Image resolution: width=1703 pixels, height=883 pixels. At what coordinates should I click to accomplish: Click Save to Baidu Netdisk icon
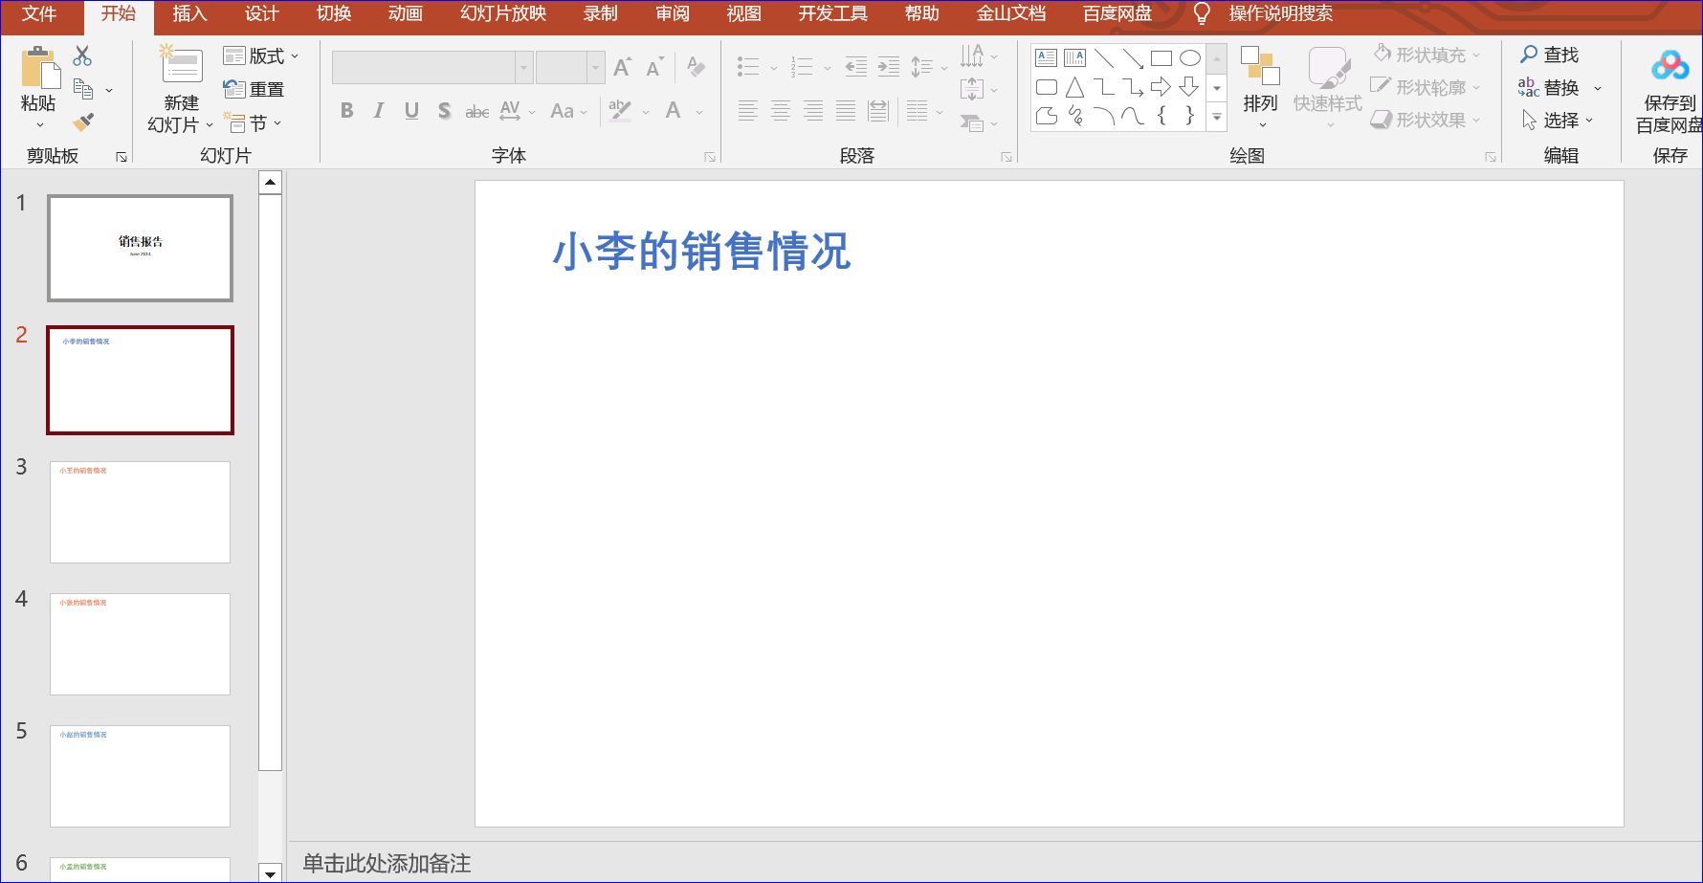1670,66
